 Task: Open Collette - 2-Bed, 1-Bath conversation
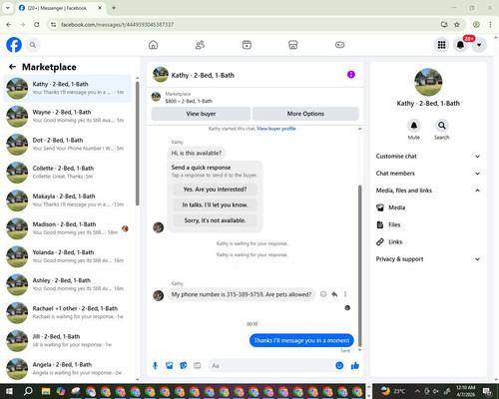[67, 173]
